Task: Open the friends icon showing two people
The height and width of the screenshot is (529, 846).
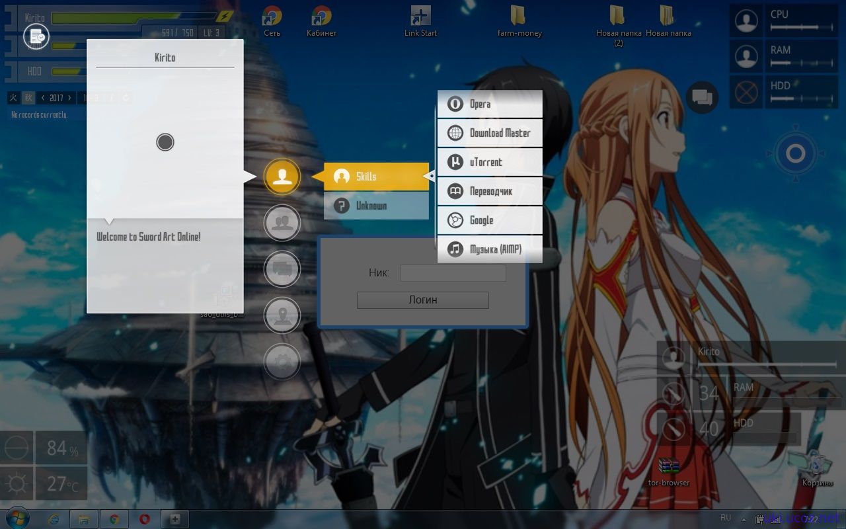Action: pos(282,222)
